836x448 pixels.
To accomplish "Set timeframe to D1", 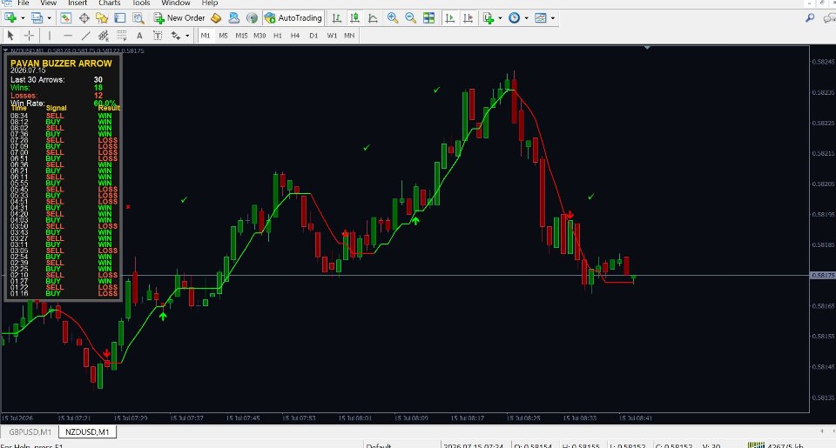I will click(x=313, y=36).
